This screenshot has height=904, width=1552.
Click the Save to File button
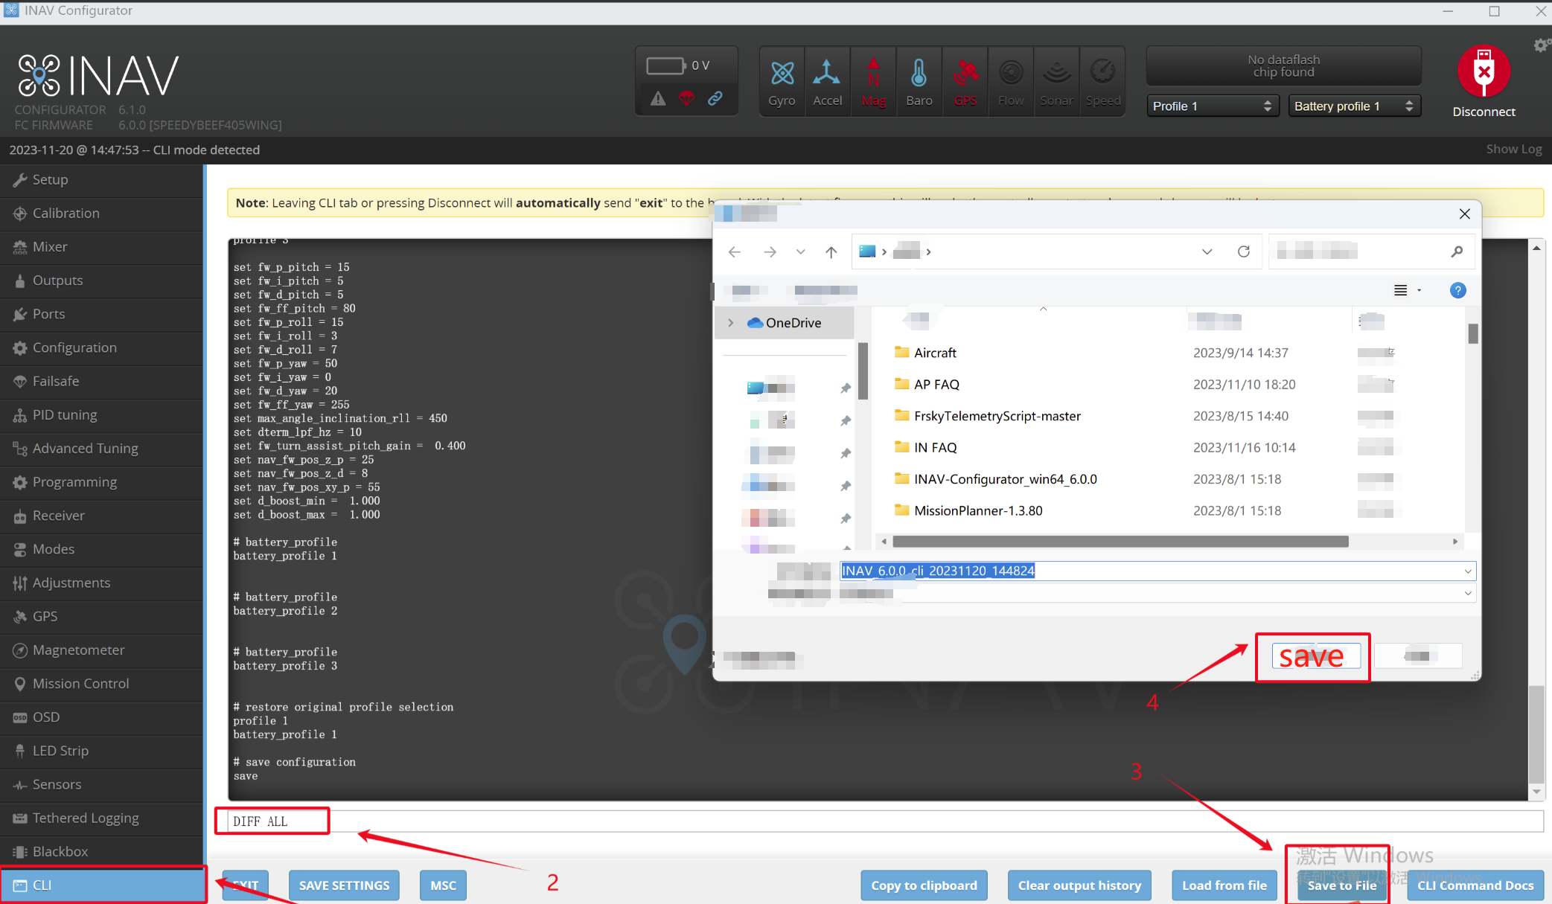pos(1342,885)
